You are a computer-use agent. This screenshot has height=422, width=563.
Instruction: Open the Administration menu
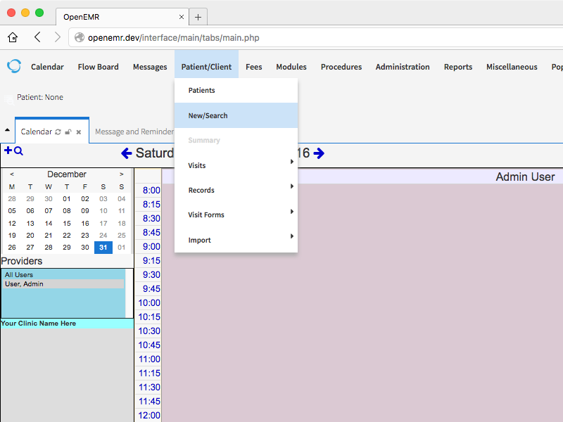coord(403,67)
